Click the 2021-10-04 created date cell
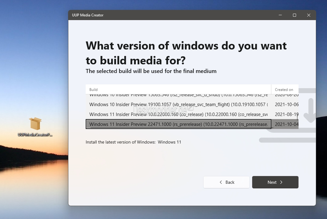 click(x=286, y=124)
